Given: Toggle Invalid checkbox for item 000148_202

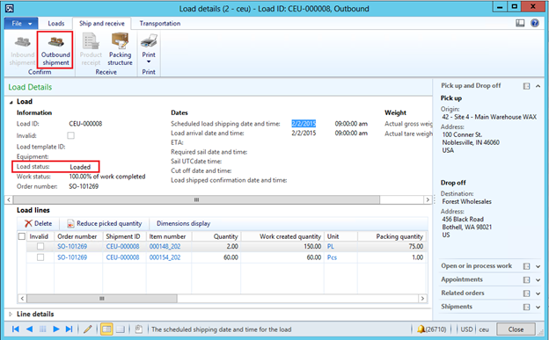Looking at the screenshot, I should coord(40,246).
